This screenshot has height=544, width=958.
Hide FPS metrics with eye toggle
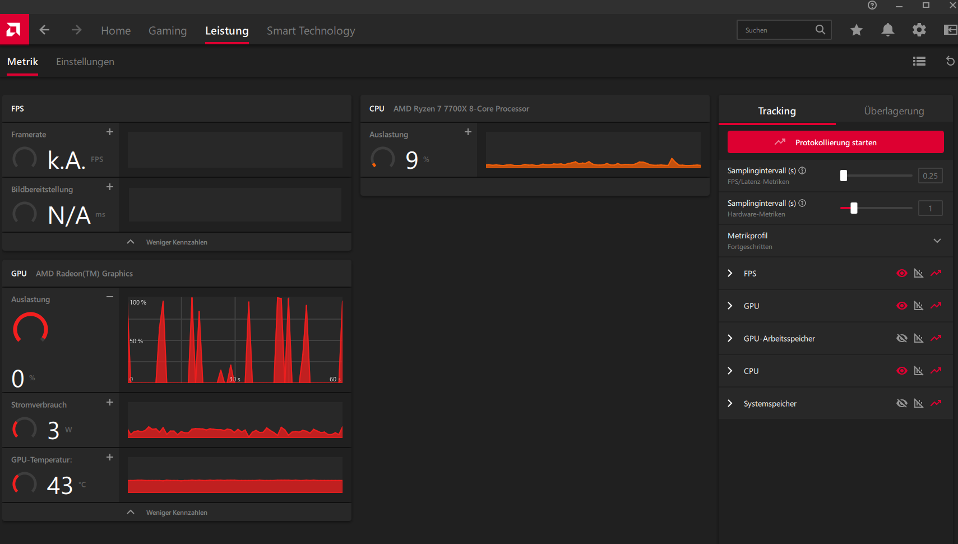coord(901,273)
